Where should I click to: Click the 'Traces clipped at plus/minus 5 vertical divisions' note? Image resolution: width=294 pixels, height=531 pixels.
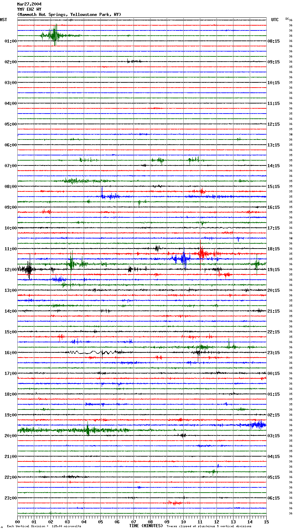pyautogui.click(x=209, y=526)
